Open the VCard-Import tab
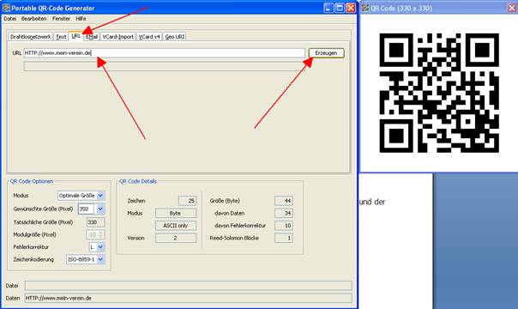This screenshot has height=309, width=518. point(117,37)
